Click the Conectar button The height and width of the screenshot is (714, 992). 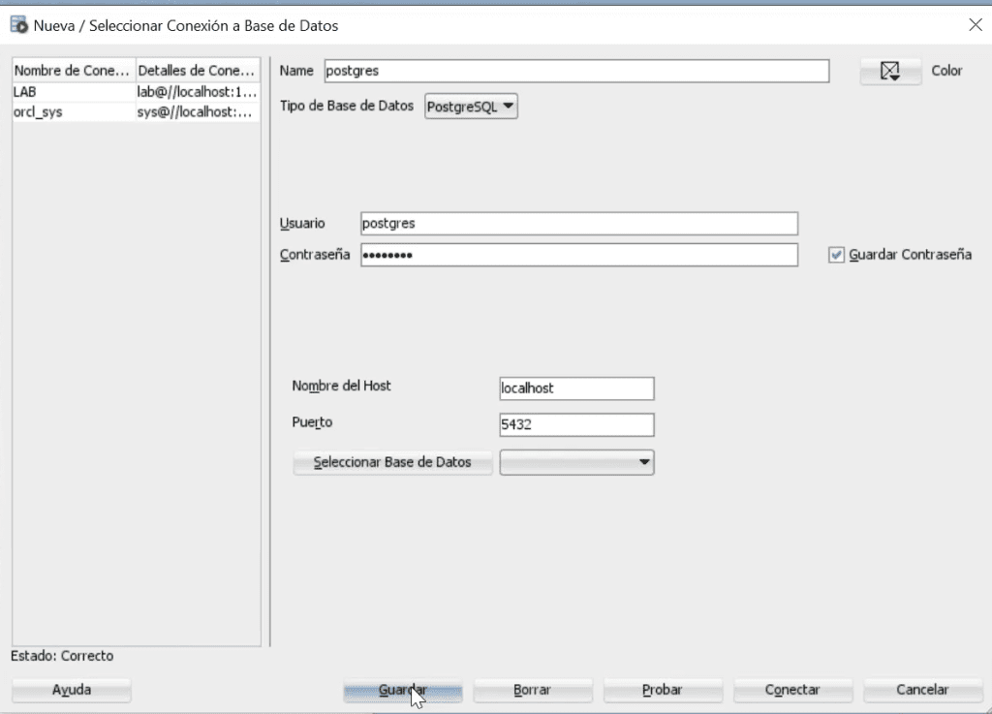pos(792,690)
